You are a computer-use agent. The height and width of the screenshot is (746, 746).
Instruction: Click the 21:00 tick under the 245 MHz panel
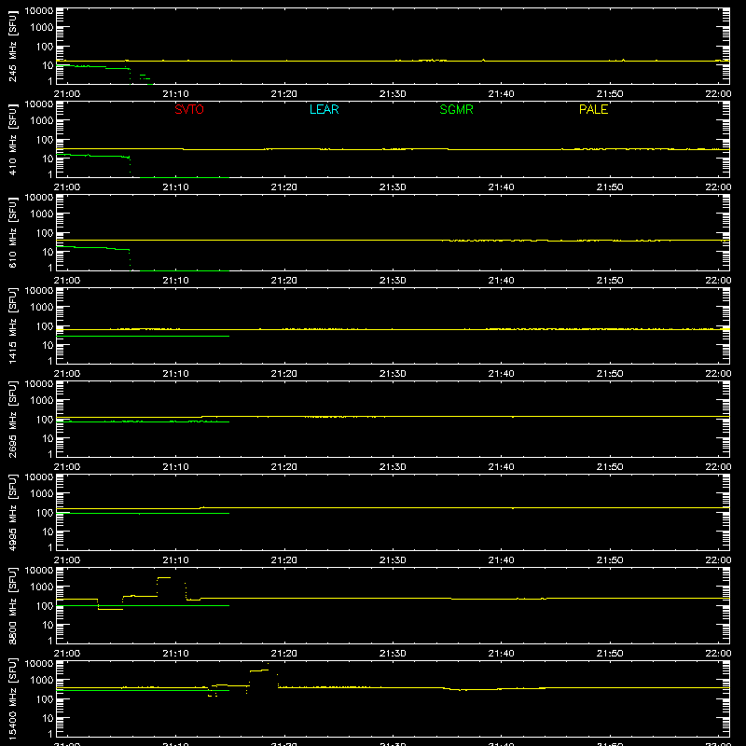tap(67, 94)
